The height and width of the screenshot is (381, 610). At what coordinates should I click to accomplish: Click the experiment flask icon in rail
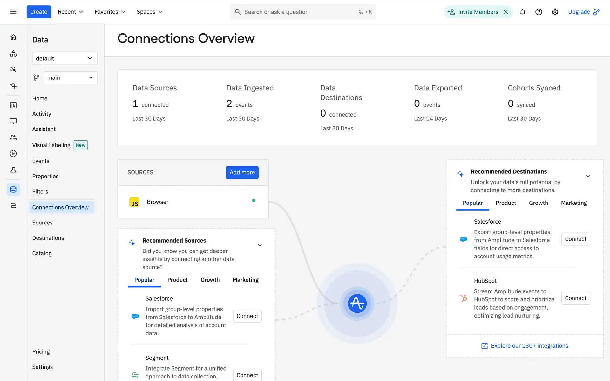click(13, 170)
